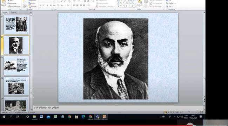
Task: Toggle italic formatting
Action: click(44, 5)
